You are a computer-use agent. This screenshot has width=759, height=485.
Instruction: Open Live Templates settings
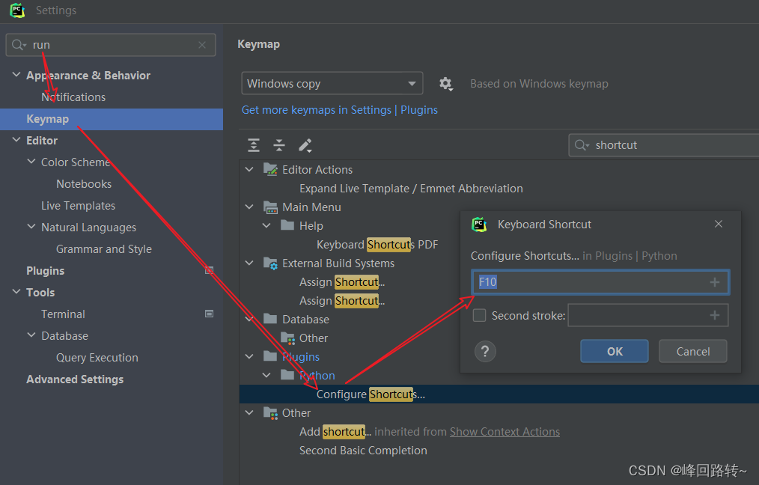click(78, 206)
